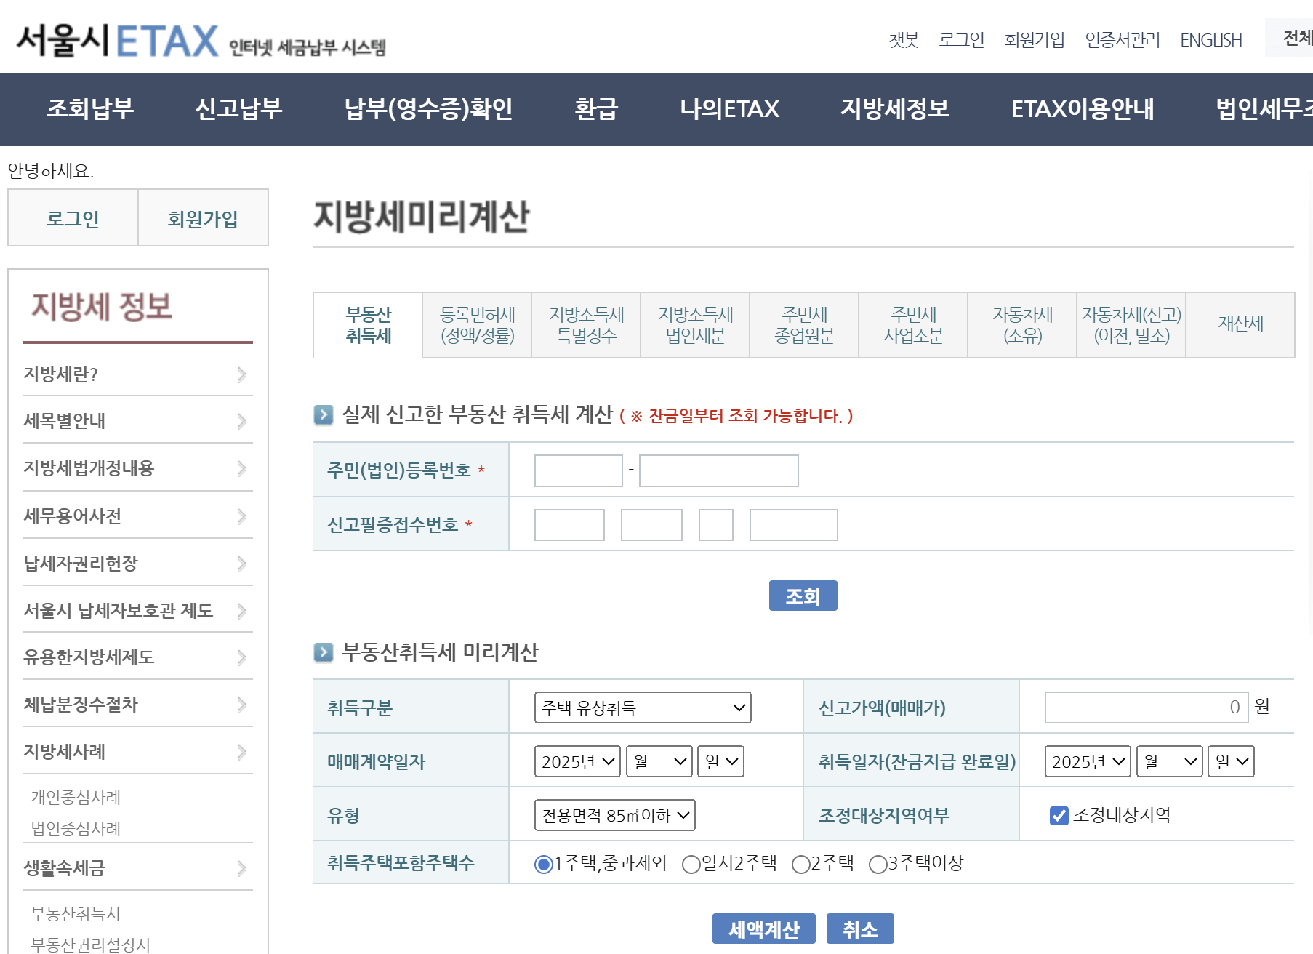Open the 납부(영수증)확인 main menu

click(x=428, y=109)
